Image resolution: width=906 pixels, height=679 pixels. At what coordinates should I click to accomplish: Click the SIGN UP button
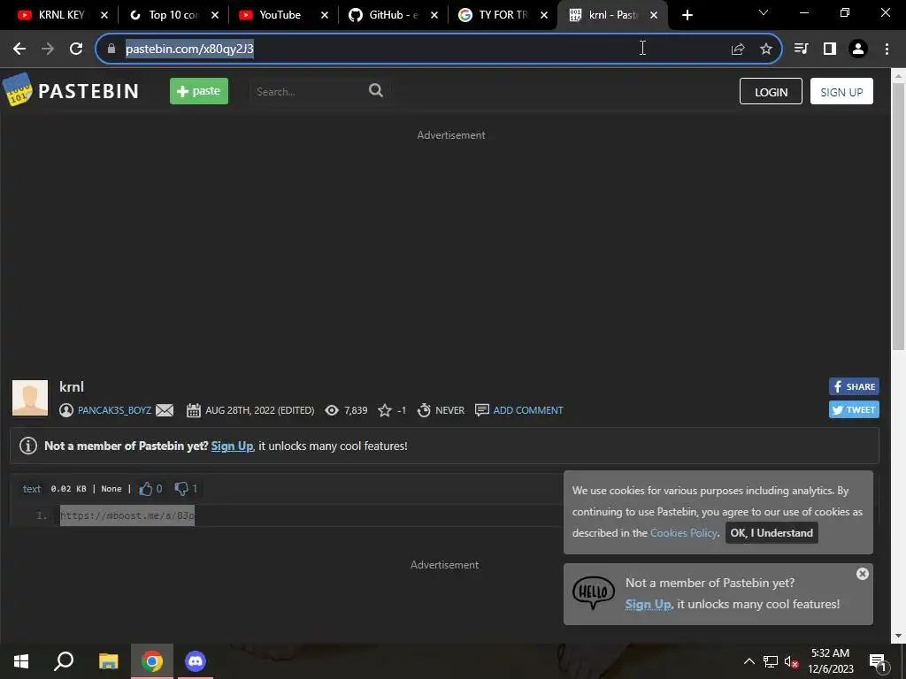(841, 91)
